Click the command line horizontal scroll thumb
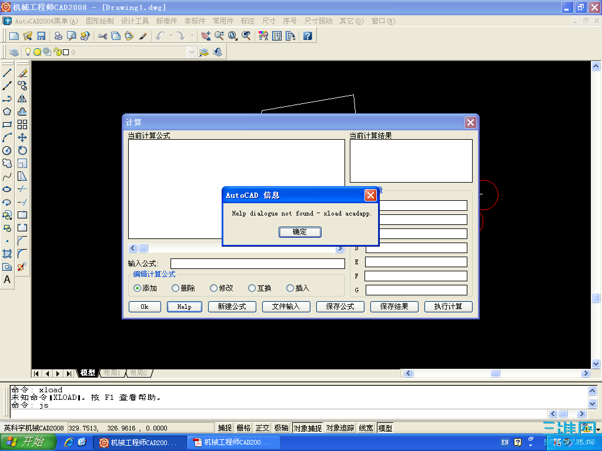The image size is (602, 451). click(563, 414)
